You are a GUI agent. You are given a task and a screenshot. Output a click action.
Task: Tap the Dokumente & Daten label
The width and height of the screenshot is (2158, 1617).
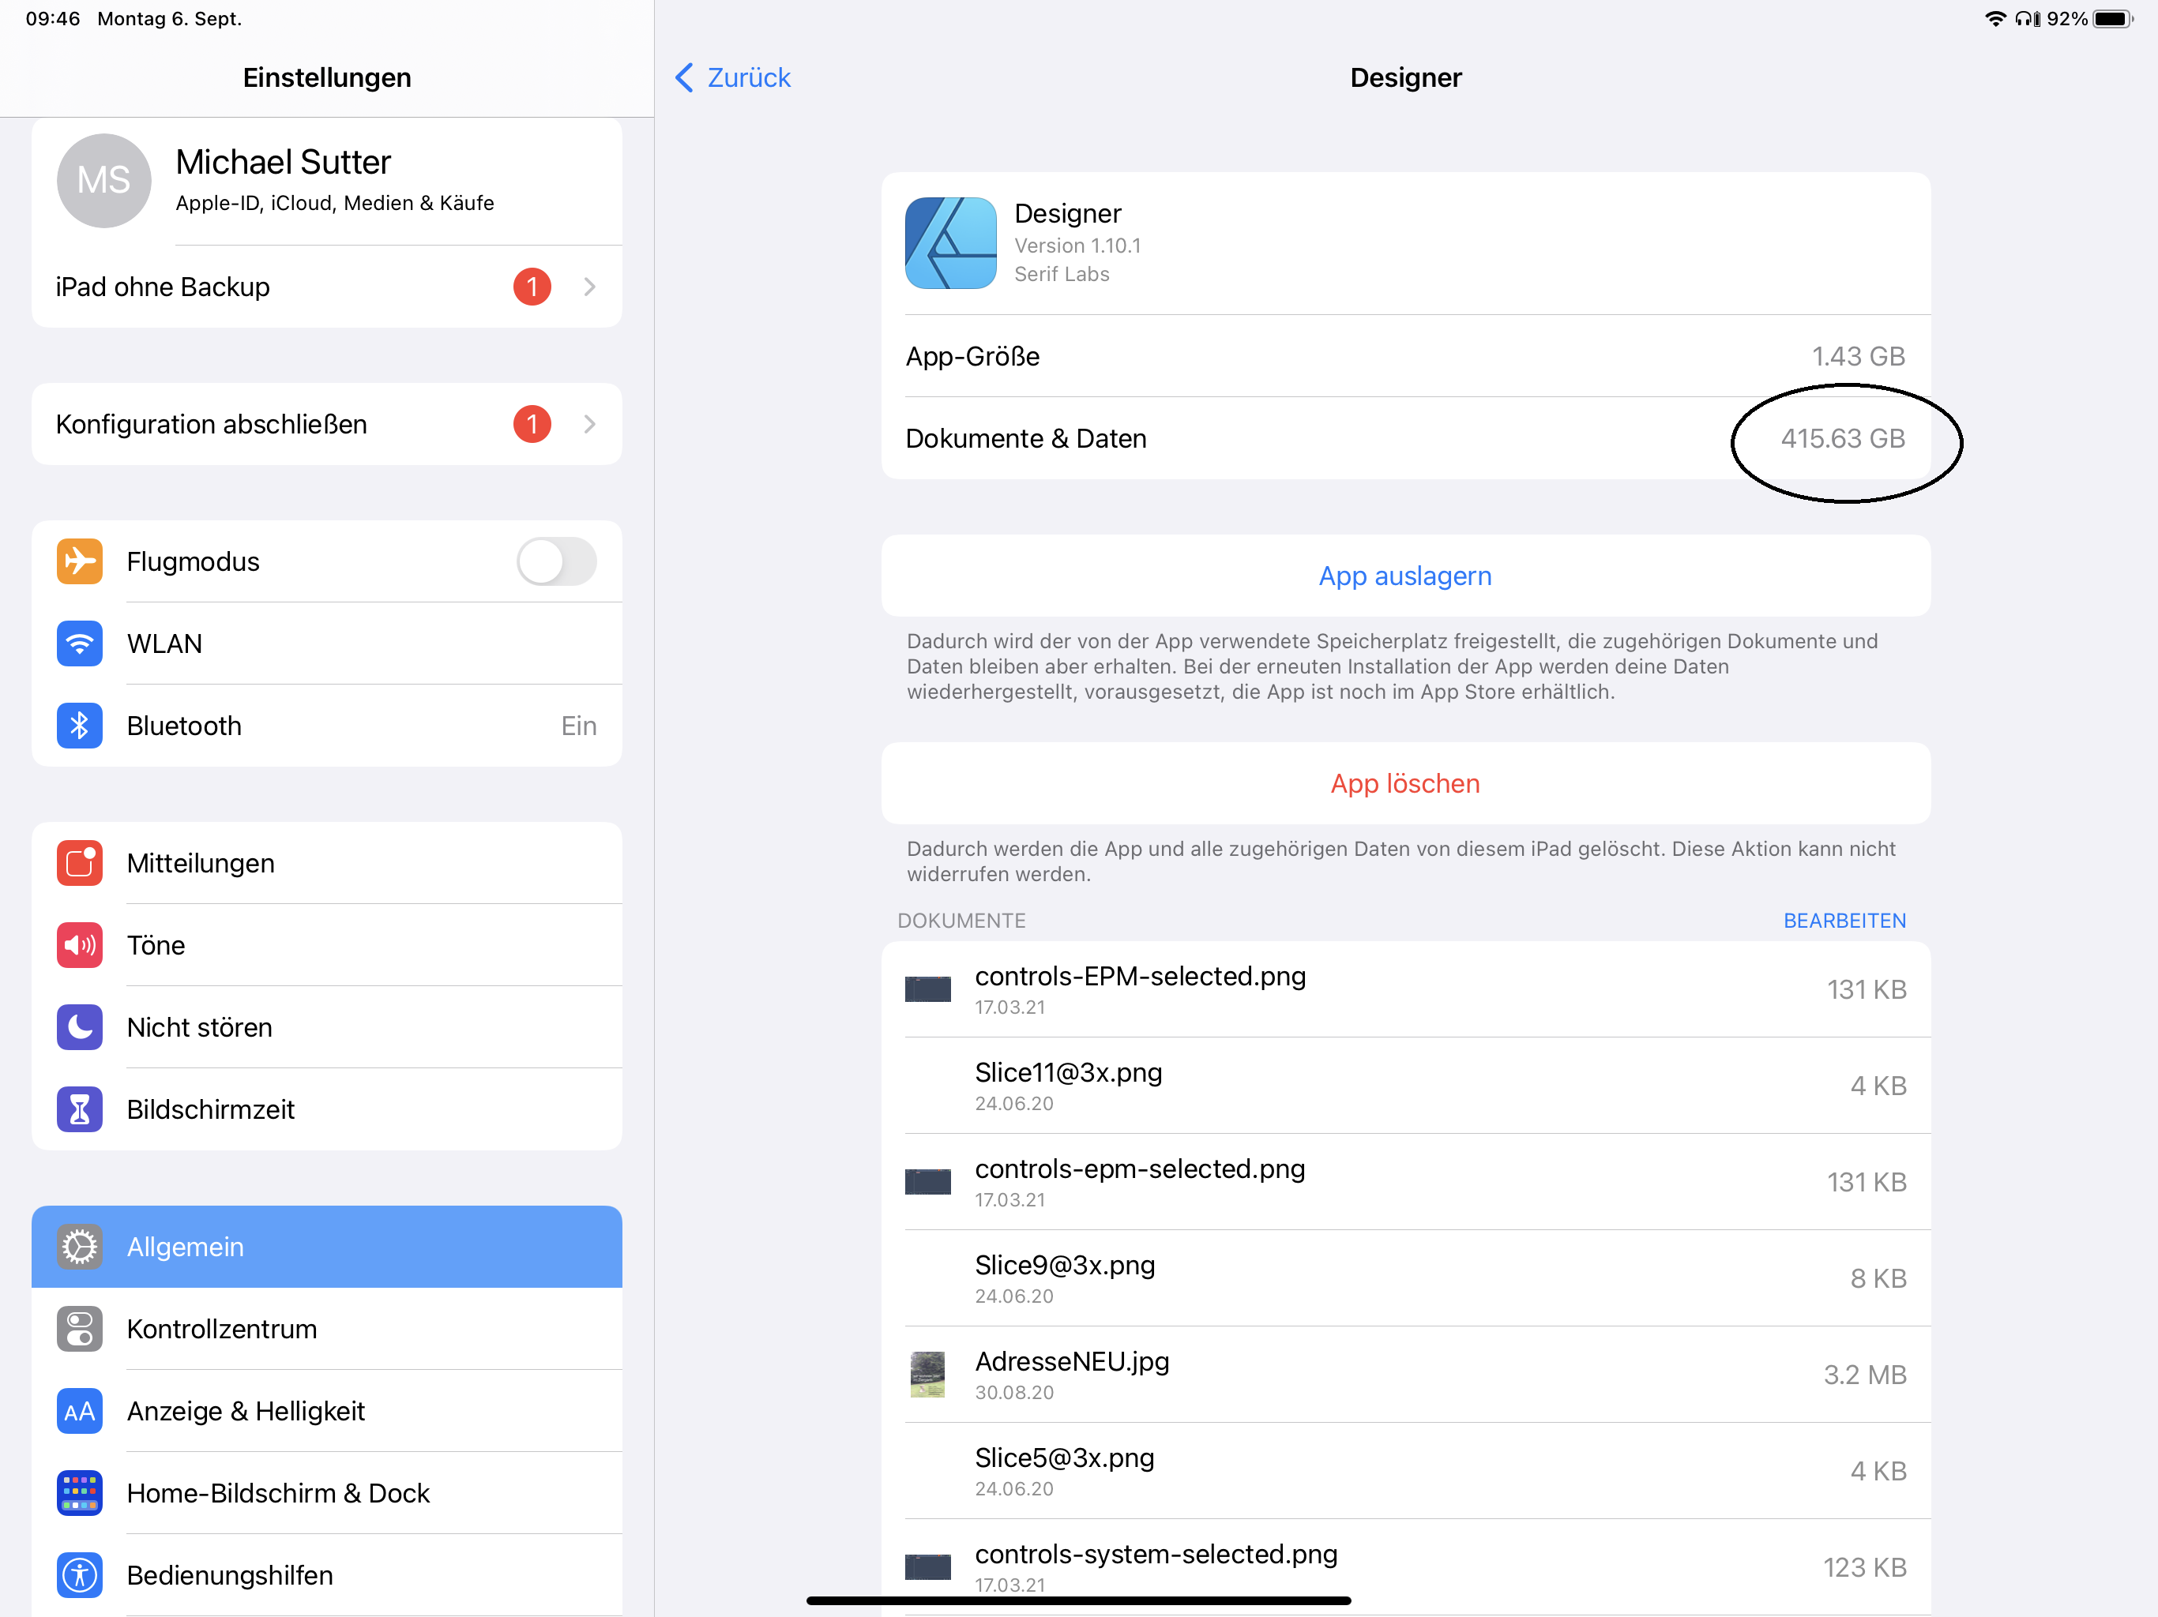tap(1025, 439)
